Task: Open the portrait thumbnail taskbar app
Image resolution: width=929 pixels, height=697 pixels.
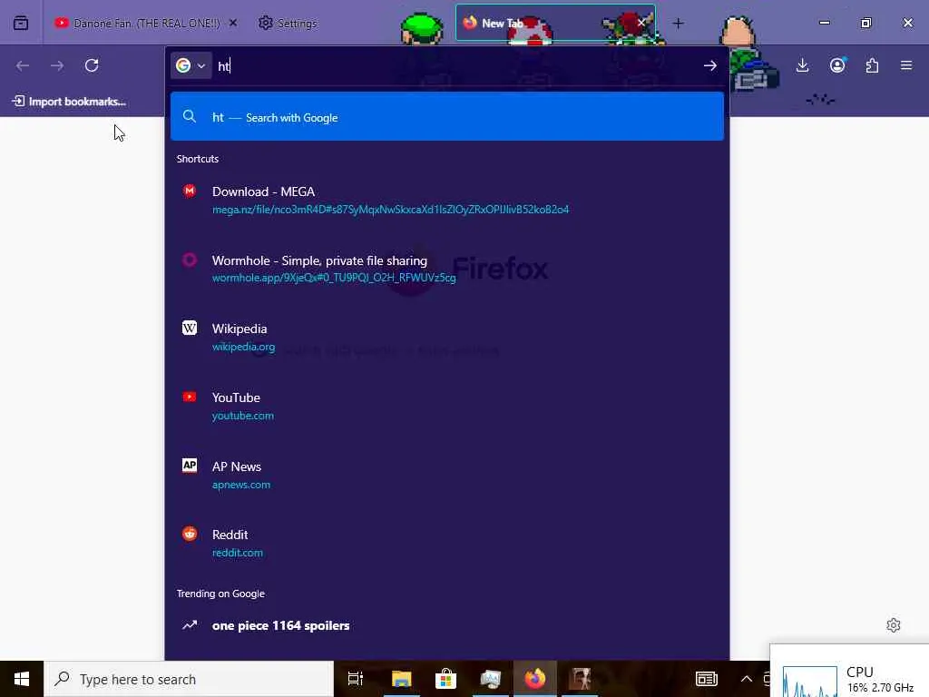Action: (x=580, y=679)
